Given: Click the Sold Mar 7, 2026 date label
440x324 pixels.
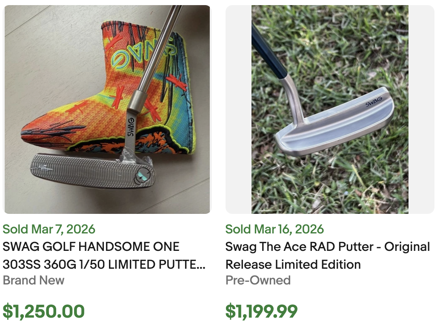Looking at the screenshot, I should coord(49,229).
